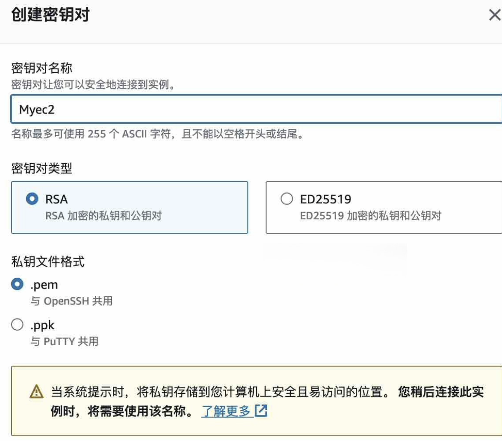
Task: Click the 与 PuTTY 共用 description
Action: click(x=65, y=341)
